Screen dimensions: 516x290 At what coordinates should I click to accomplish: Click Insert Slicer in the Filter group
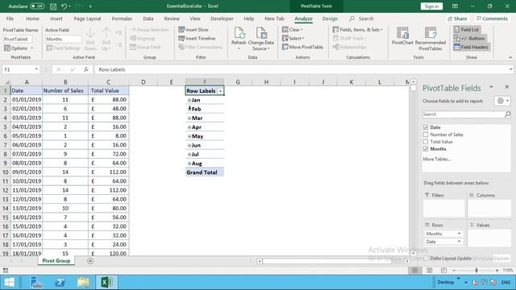pos(193,30)
